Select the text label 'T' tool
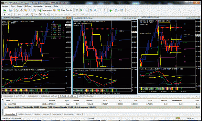 [40, 14]
